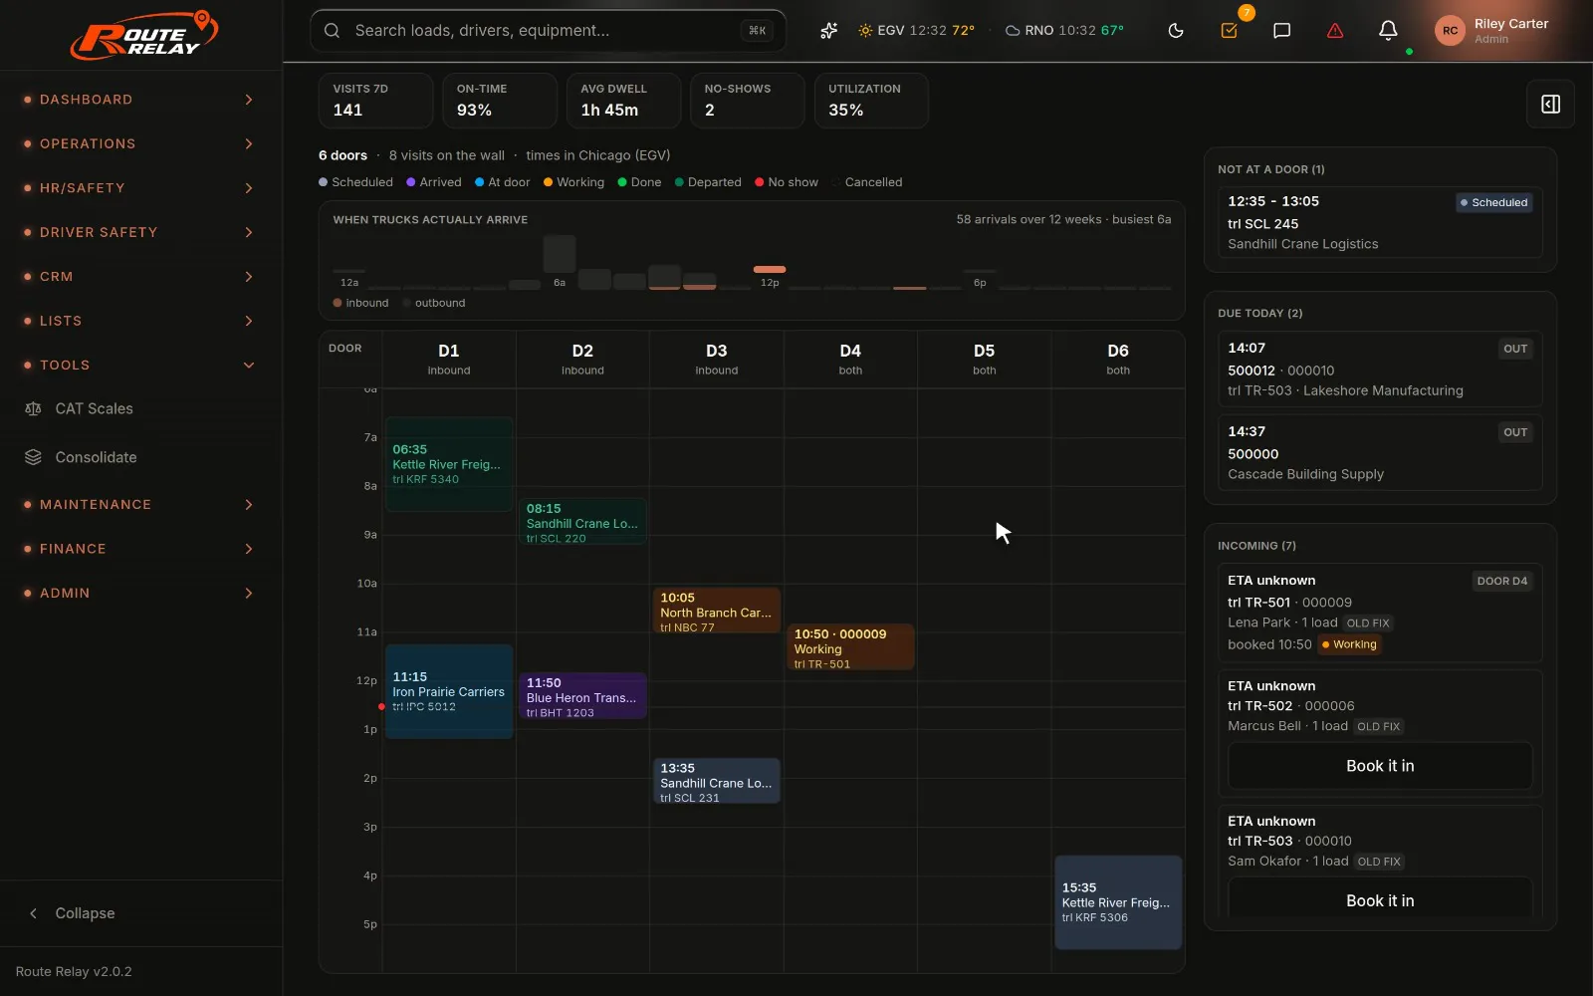This screenshot has height=996, width=1593.
Task: Open the 15:35 Kettle River visit on D6
Action: 1118,902
